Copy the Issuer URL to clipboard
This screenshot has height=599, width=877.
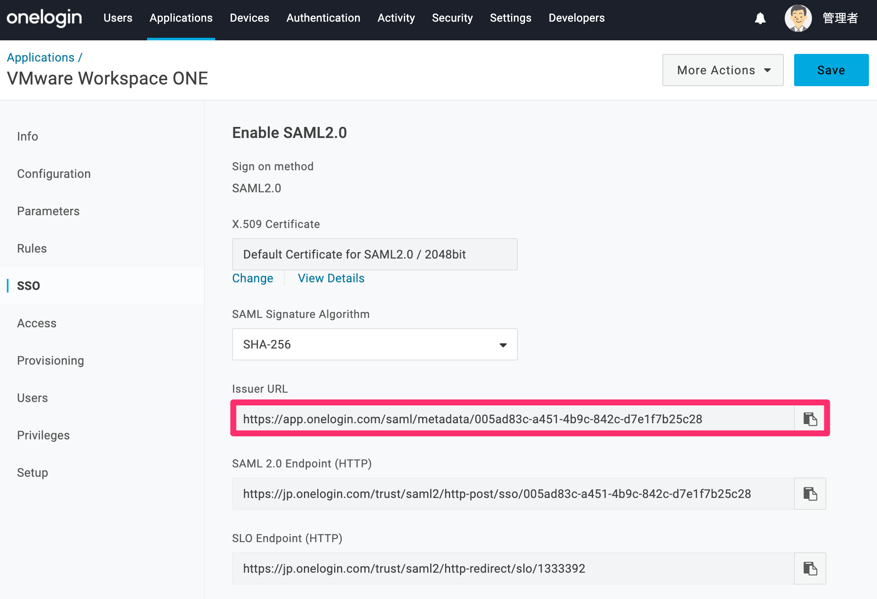click(x=810, y=419)
